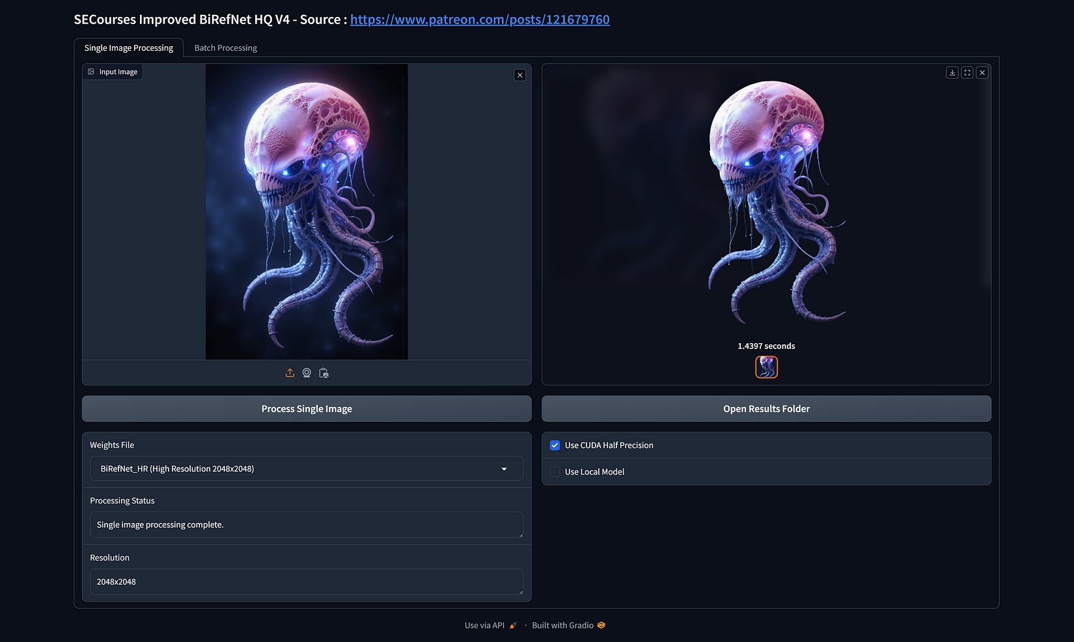
Task: Click the paste from clipboard icon
Action: [324, 373]
